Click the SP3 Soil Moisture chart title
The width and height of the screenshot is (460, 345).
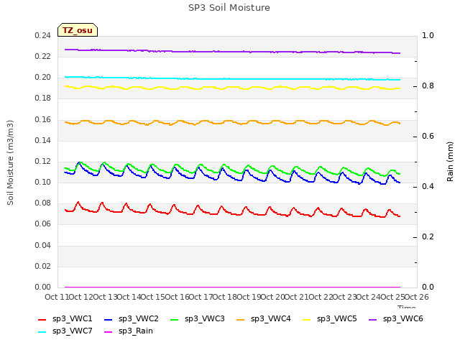(x=229, y=8)
